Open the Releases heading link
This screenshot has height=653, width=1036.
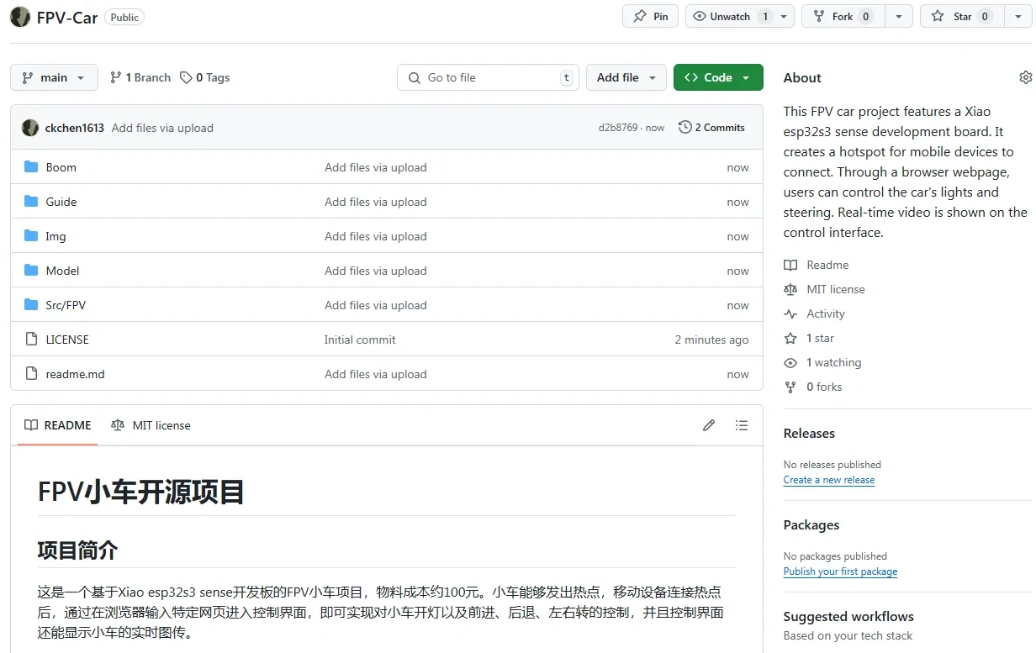(x=809, y=434)
